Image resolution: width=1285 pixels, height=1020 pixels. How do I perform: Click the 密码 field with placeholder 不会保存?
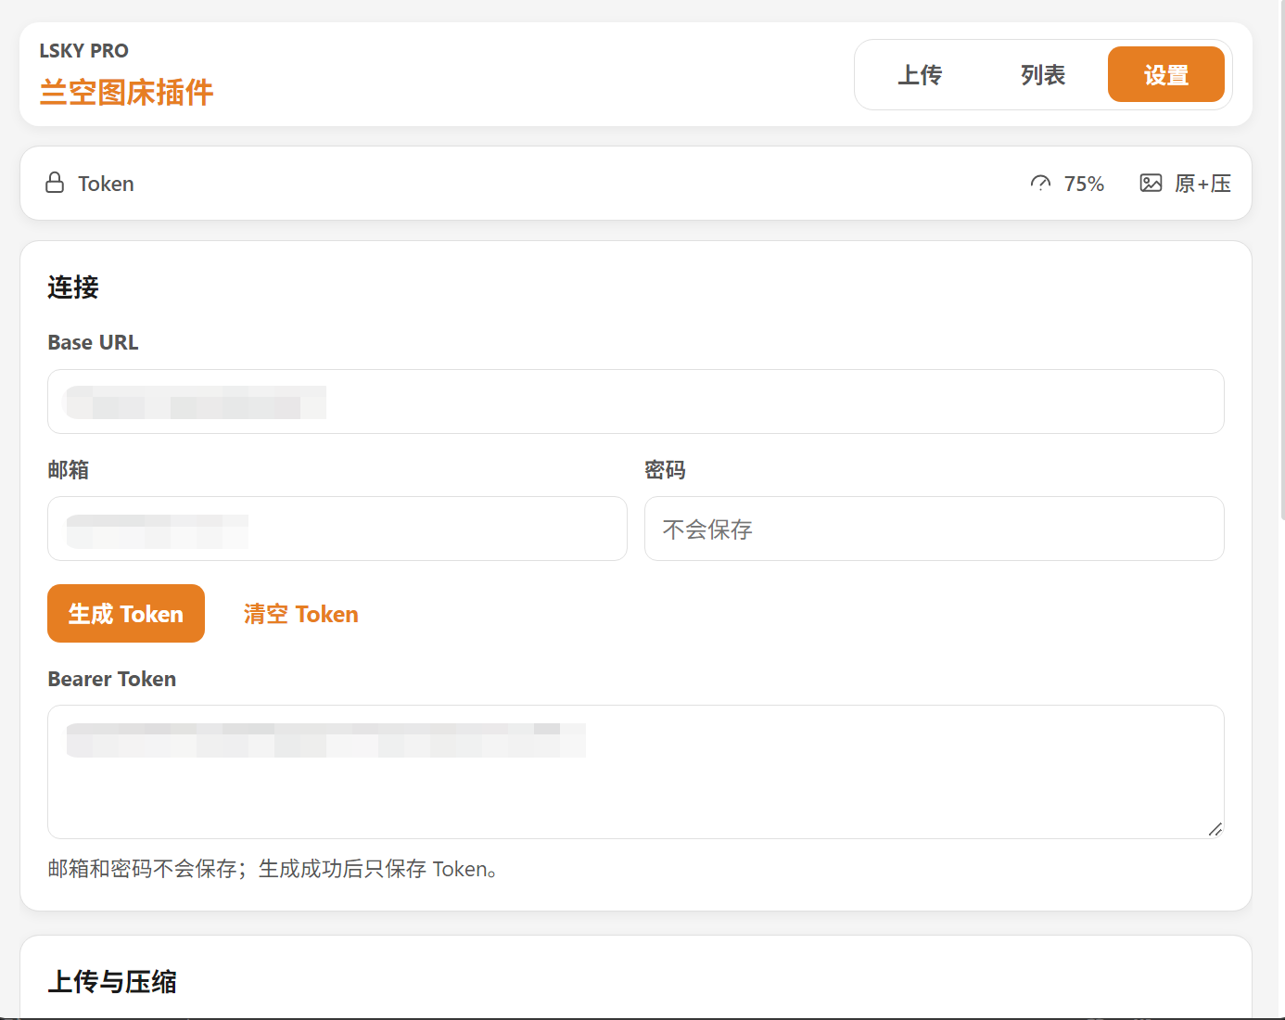pyautogui.click(x=935, y=529)
